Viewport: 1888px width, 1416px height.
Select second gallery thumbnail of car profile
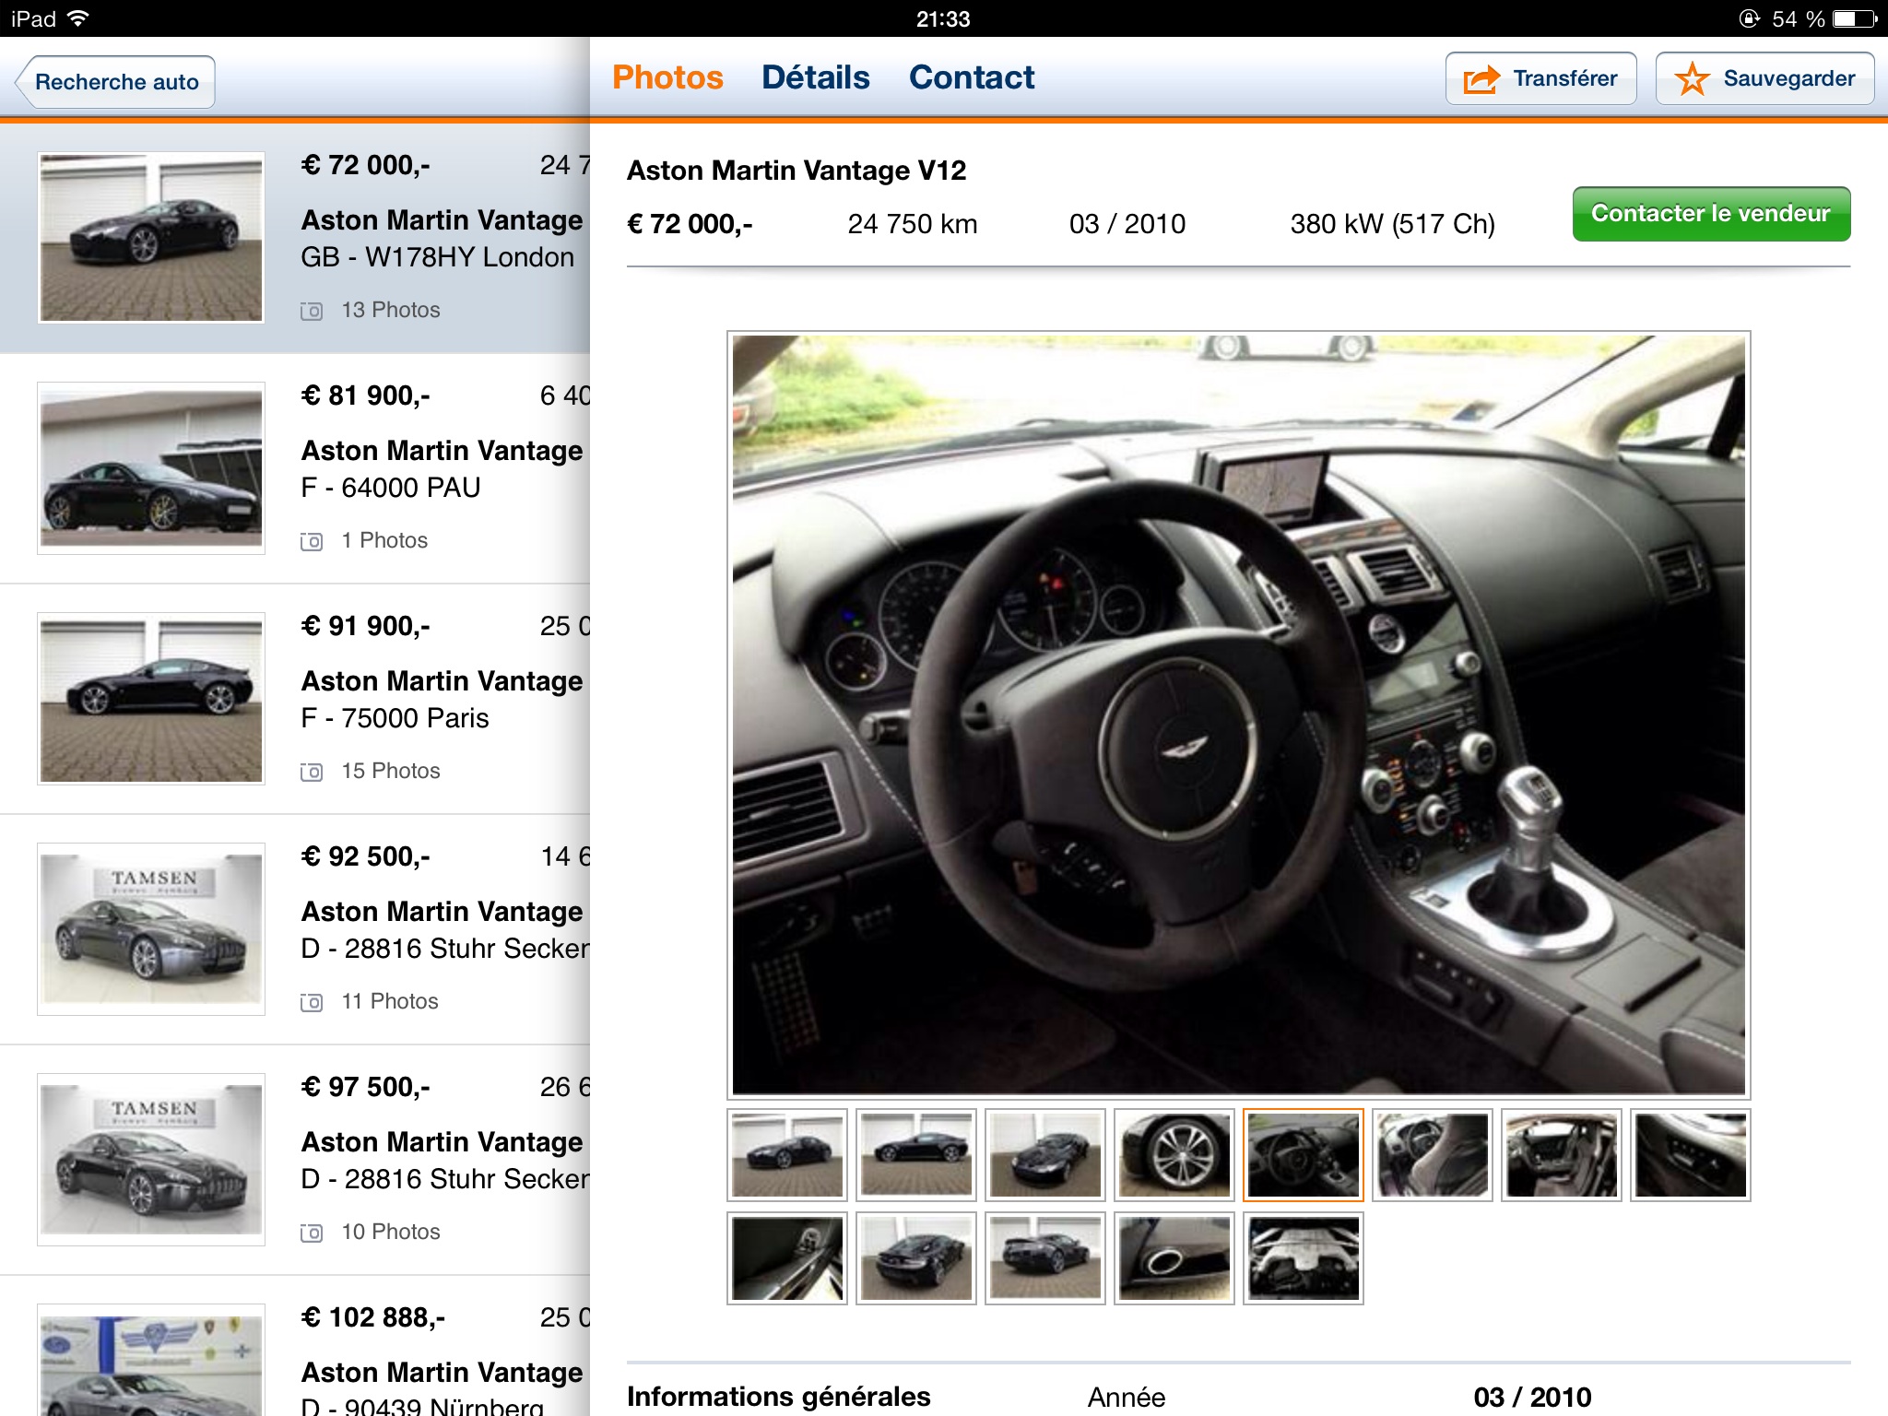916,1155
